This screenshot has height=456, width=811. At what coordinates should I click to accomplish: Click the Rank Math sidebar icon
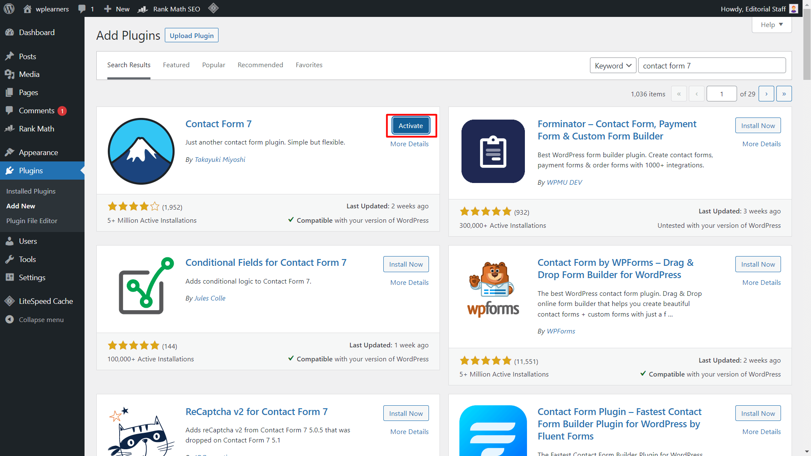10,129
